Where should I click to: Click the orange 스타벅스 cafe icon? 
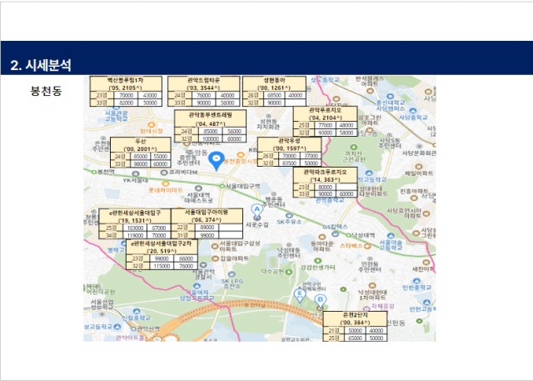click(367, 246)
